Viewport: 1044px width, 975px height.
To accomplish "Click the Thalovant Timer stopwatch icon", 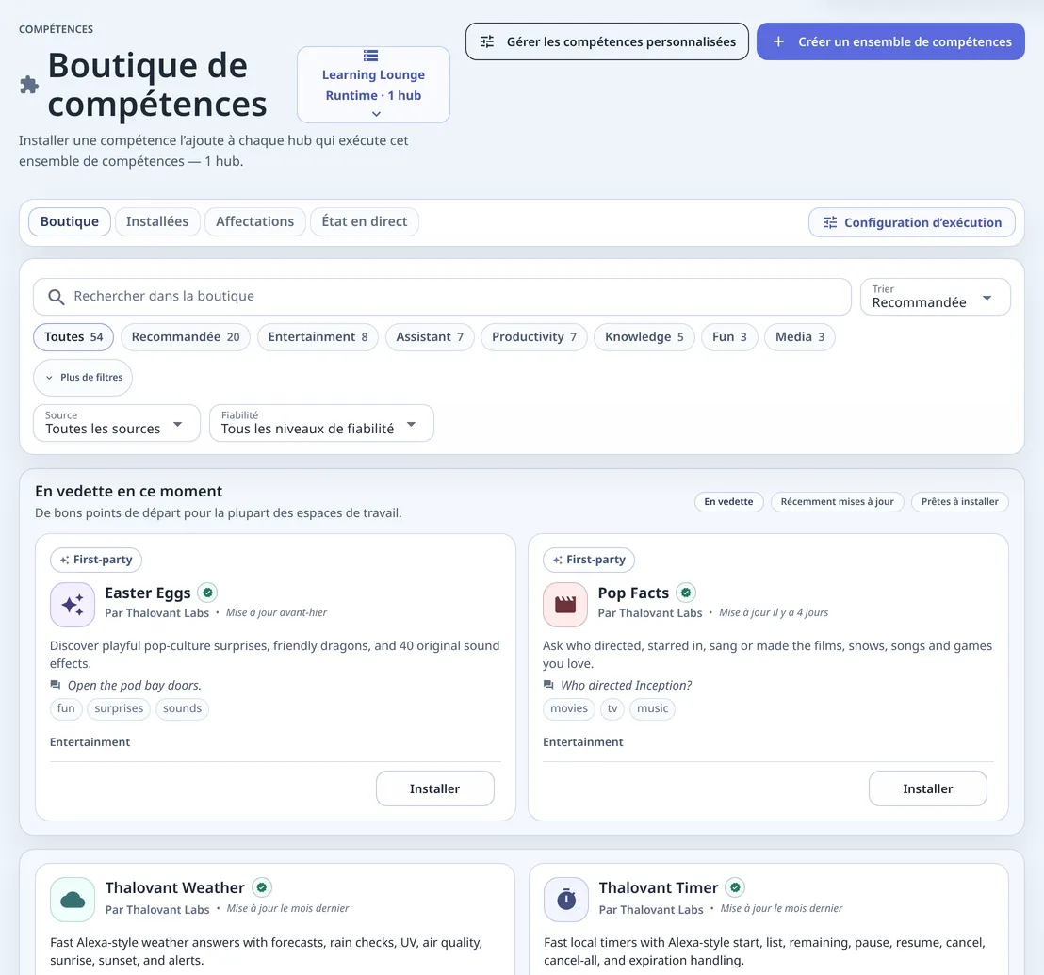I will [x=566, y=900].
